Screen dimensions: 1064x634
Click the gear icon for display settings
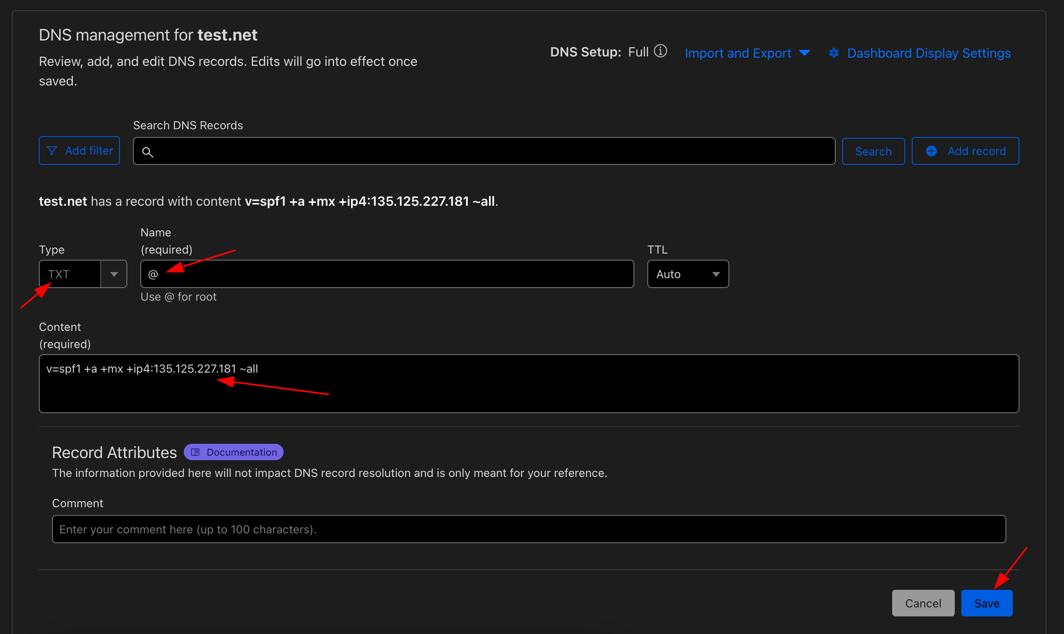834,53
